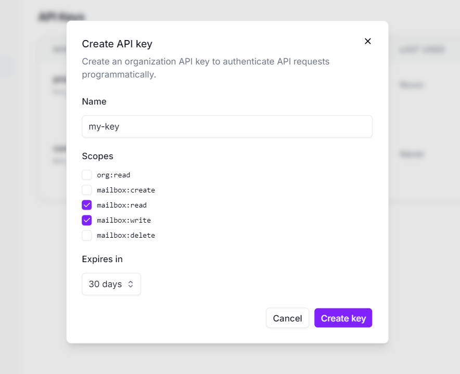Screen dimensions: 460x374
Task: Toggle the mailbox:read checkbox
Action: (86, 205)
